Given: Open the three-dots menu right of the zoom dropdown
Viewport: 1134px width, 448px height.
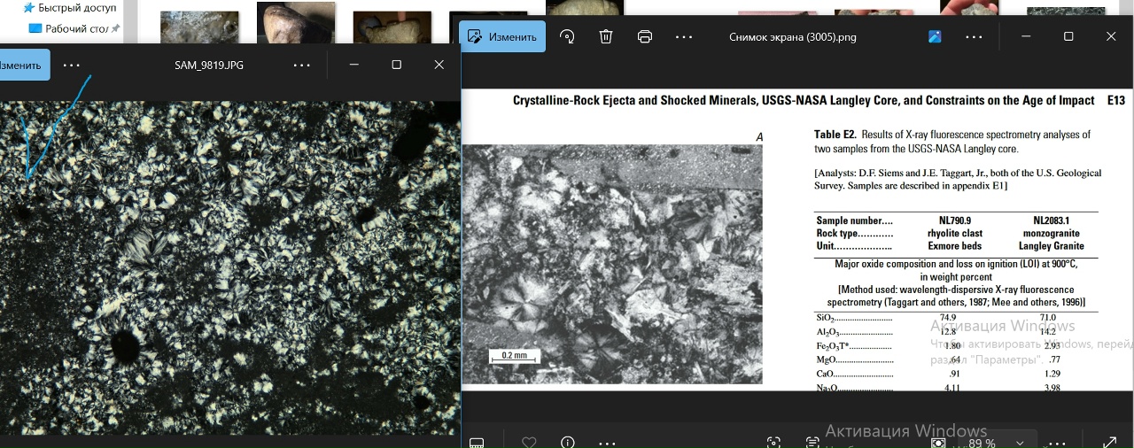Looking at the screenshot, I should [1058, 442].
